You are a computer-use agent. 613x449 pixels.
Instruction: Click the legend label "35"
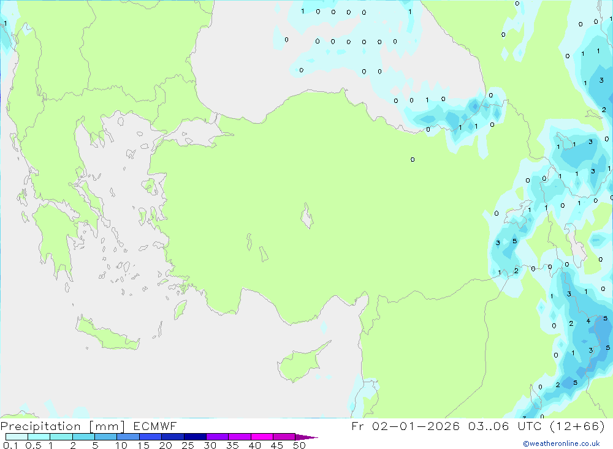pos(232,445)
